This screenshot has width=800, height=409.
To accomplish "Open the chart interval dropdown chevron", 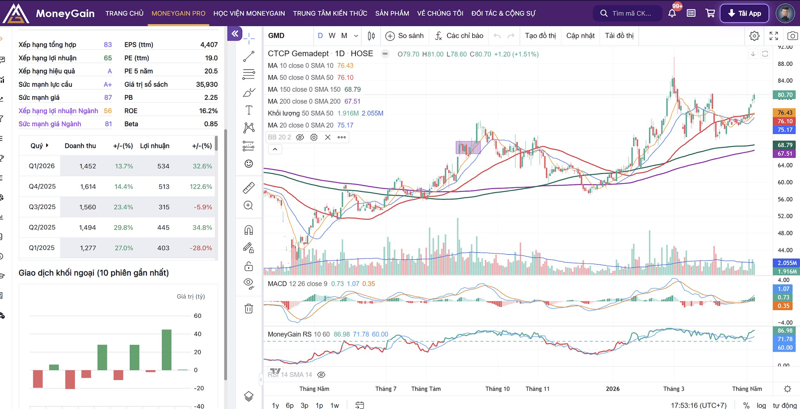I will (x=356, y=36).
